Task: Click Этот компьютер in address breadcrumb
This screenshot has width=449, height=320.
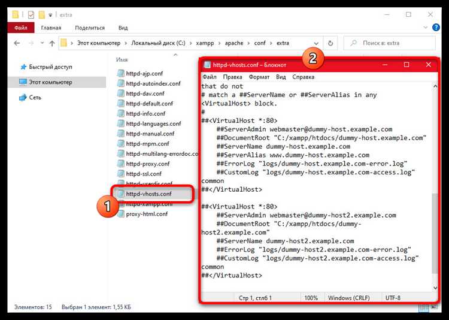Action: pyautogui.click(x=99, y=43)
